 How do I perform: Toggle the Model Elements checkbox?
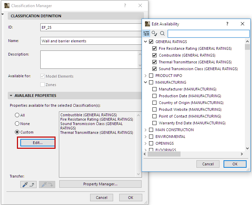point(42,76)
